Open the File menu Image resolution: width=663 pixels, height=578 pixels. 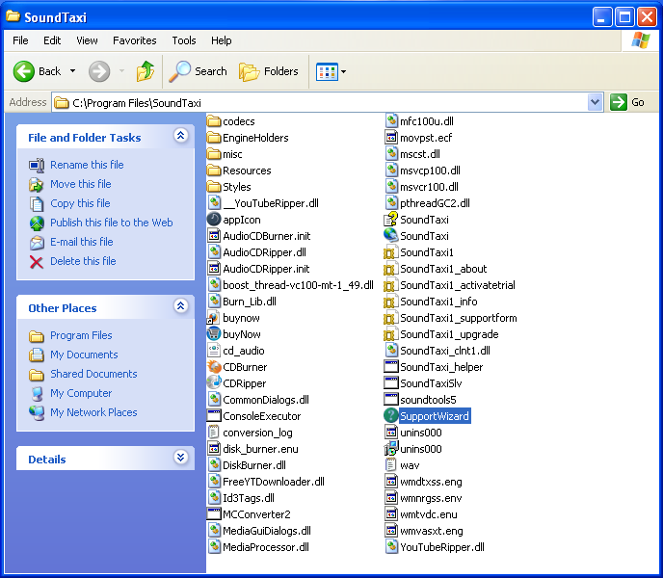(20, 40)
